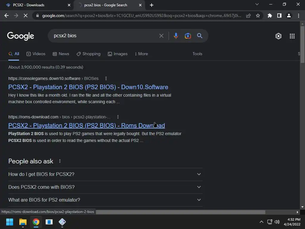Viewport: 305px width, 229px height.
Task: Show hidden system tray icons
Action: coord(262,222)
